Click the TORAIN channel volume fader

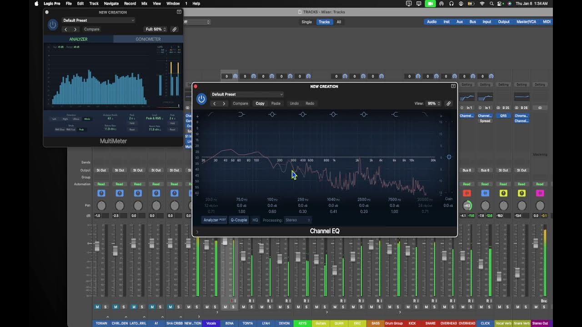(x=97, y=246)
